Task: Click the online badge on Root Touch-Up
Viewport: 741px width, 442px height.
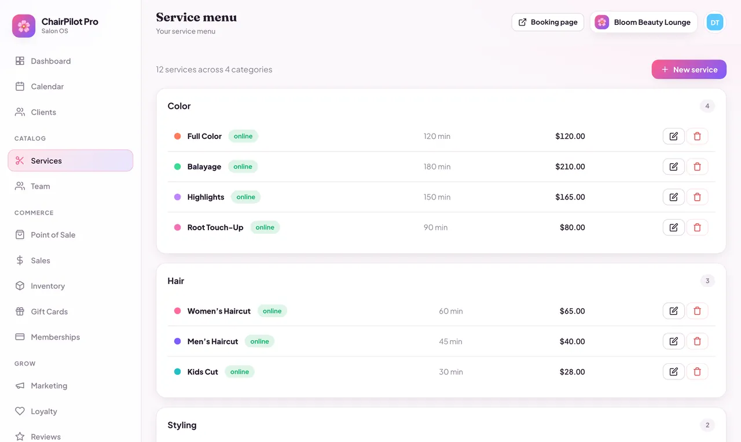Action: 265,227
